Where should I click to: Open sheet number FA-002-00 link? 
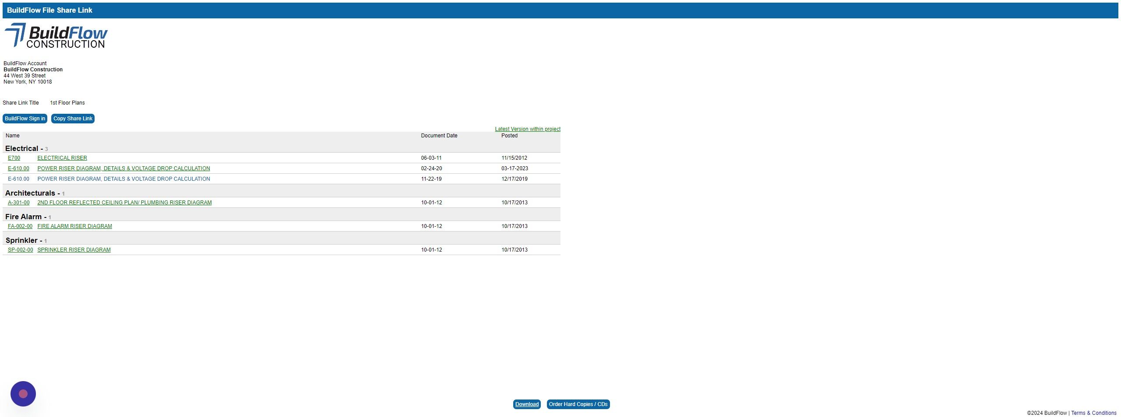tap(20, 226)
